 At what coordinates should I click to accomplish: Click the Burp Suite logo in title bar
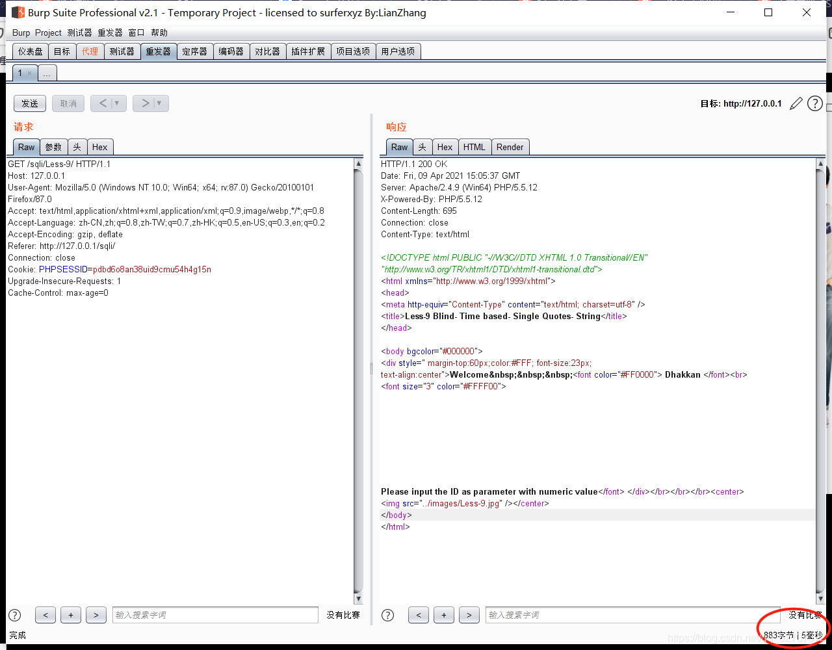click(18, 12)
